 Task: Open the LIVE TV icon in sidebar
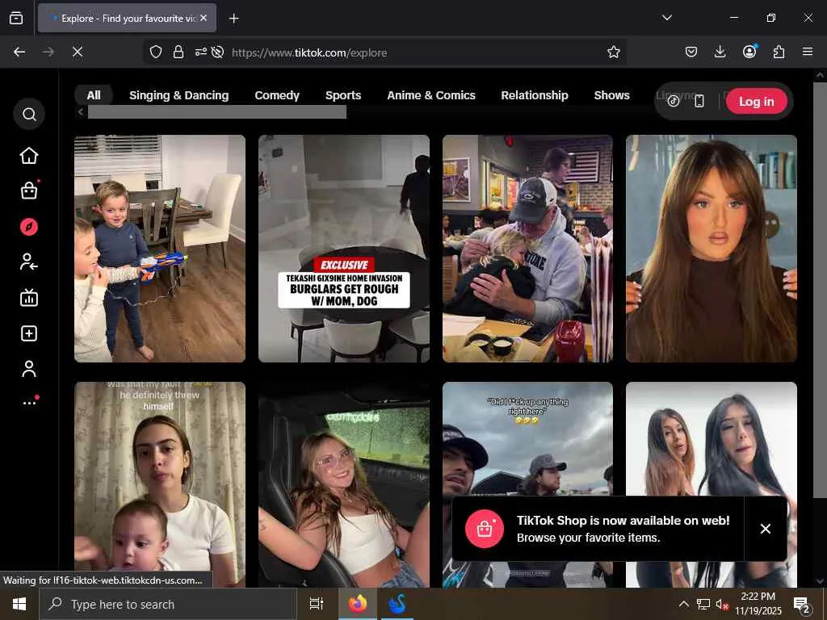[29, 298]
